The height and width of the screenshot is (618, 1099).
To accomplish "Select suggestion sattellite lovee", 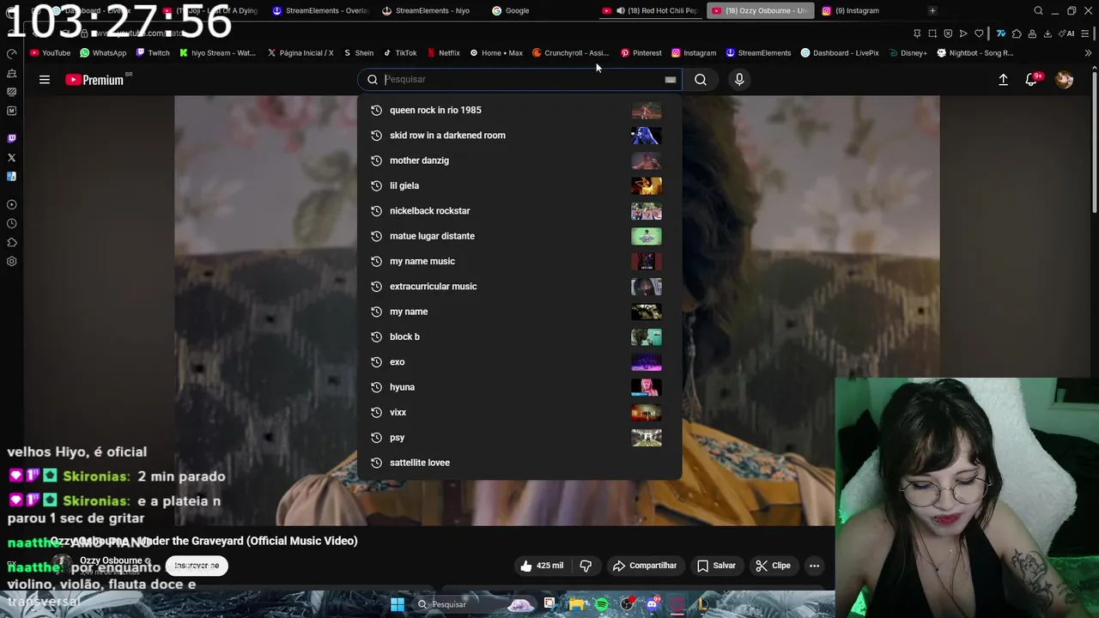I will pos(519,463).
